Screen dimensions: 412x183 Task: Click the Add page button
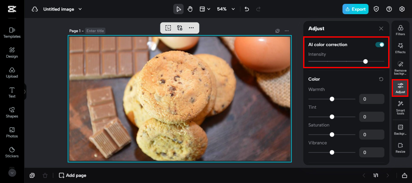pos(72,175)
